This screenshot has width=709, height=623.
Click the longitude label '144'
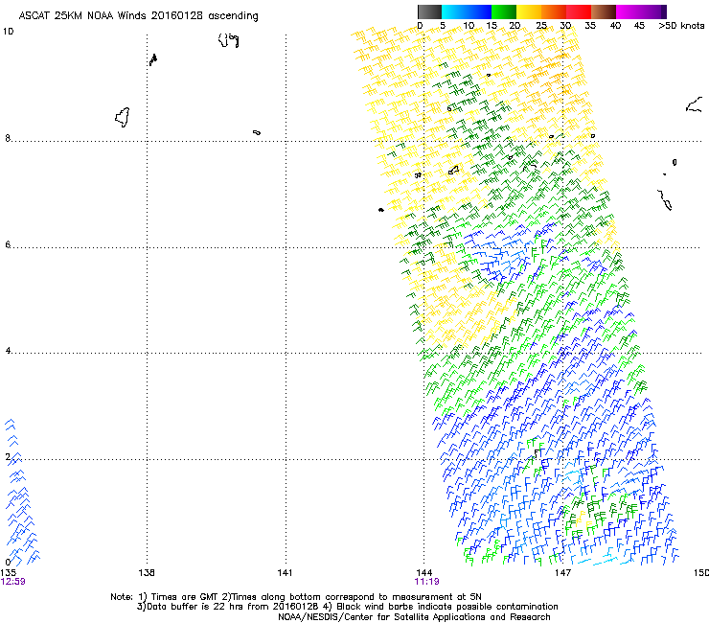coord(423,573)
